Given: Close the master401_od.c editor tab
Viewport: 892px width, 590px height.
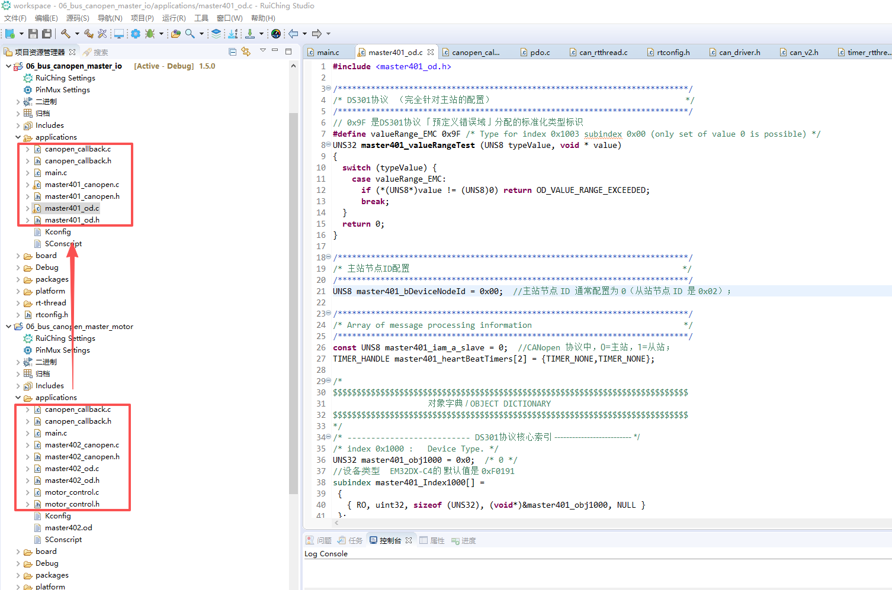Looking at the screenshot, I should pyautogui.click(x=431, y=52).
